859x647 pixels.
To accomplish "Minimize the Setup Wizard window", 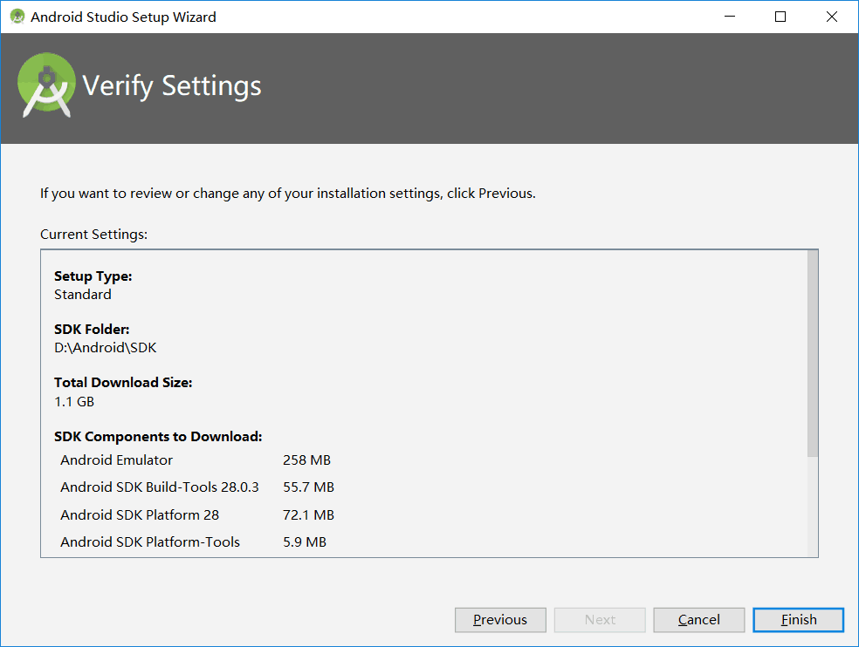I will point(730,17).
